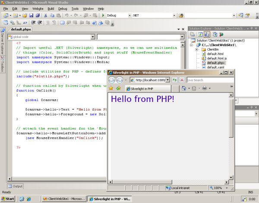Select the default.phpx editor tab

21,29
